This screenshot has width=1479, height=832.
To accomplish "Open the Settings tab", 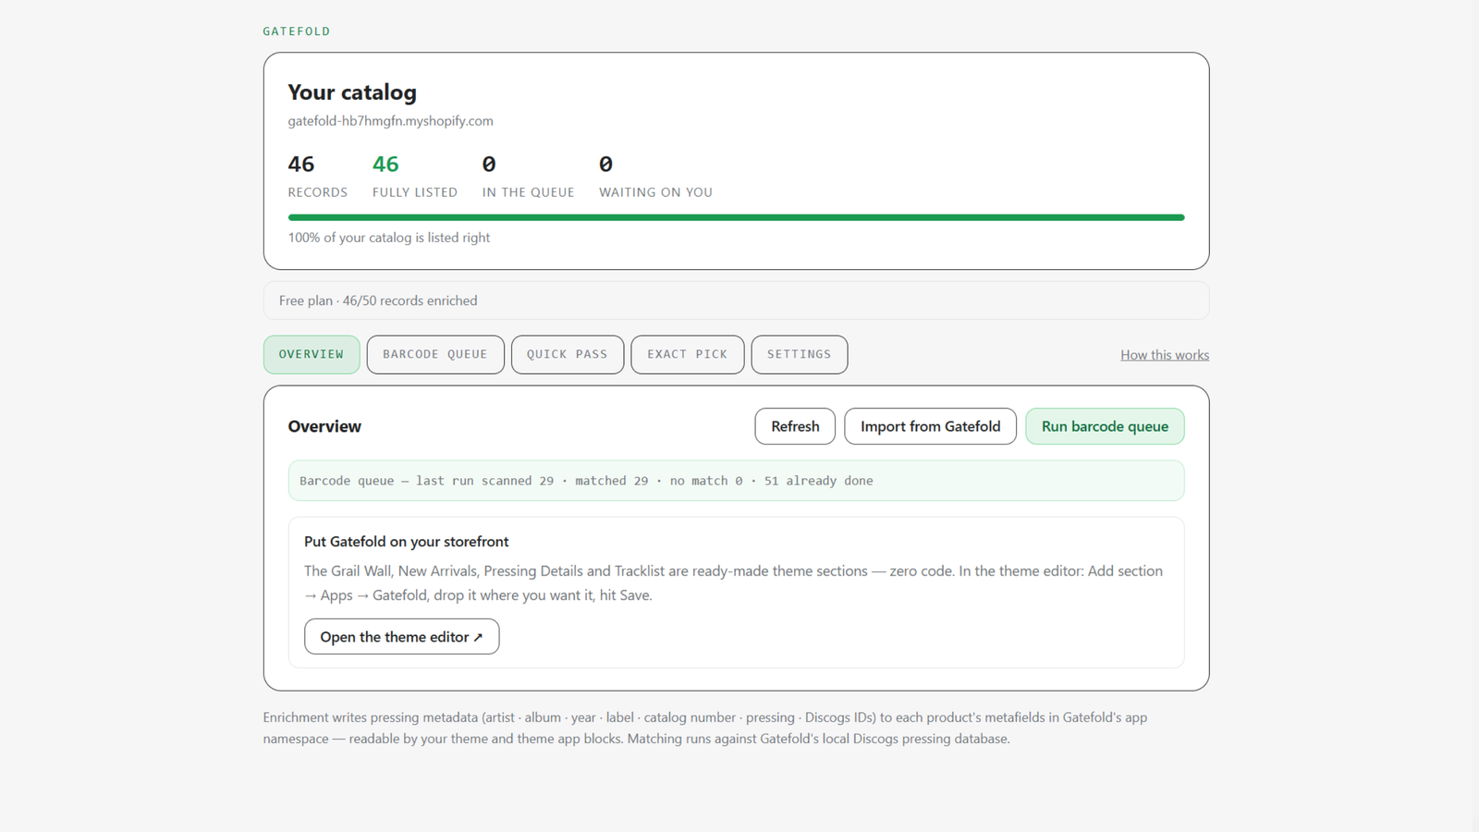I will [800, 354].
